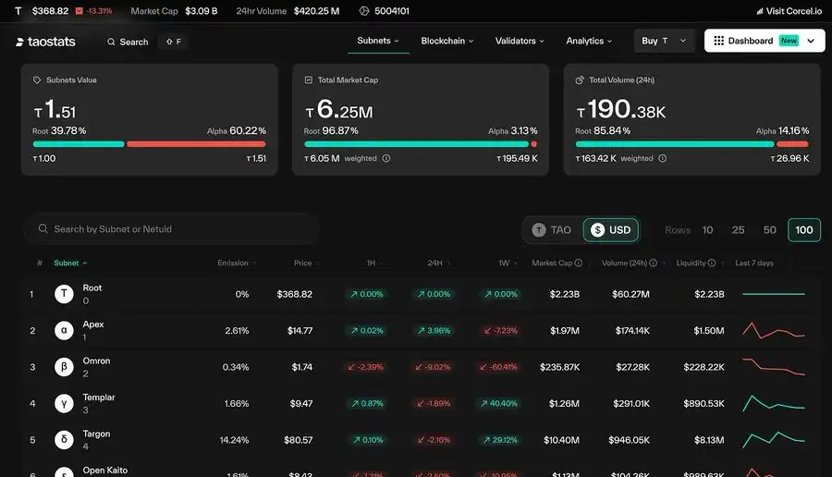Click info icon beside weighted Total Market Cap
Screen dimensions: 832x477
tap(386, 158)
